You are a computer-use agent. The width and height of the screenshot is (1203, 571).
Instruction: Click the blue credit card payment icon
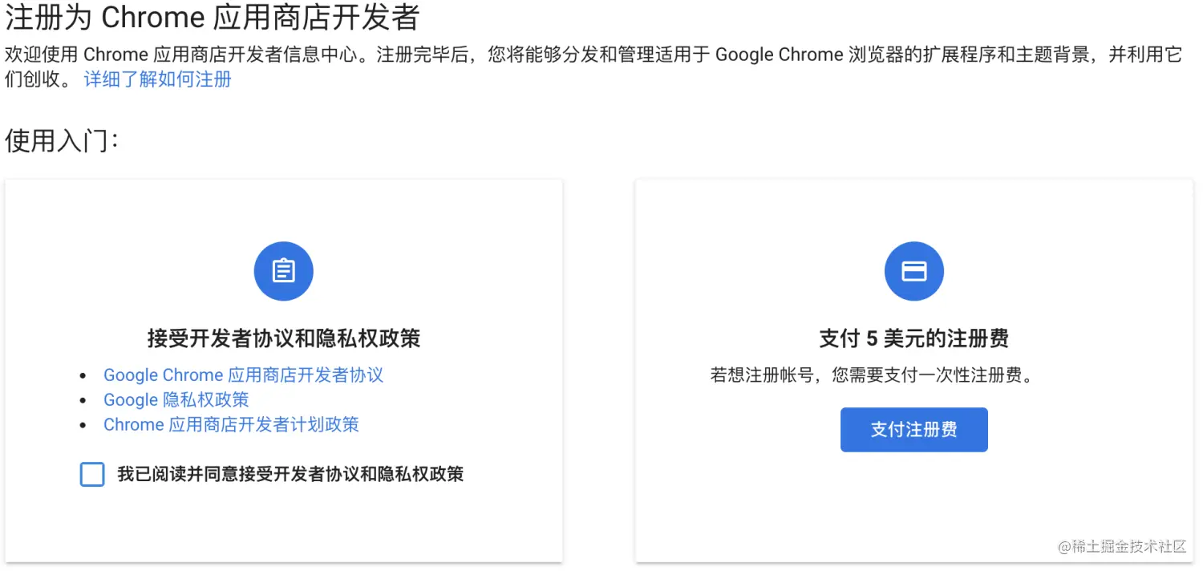(x=914, y=271)
